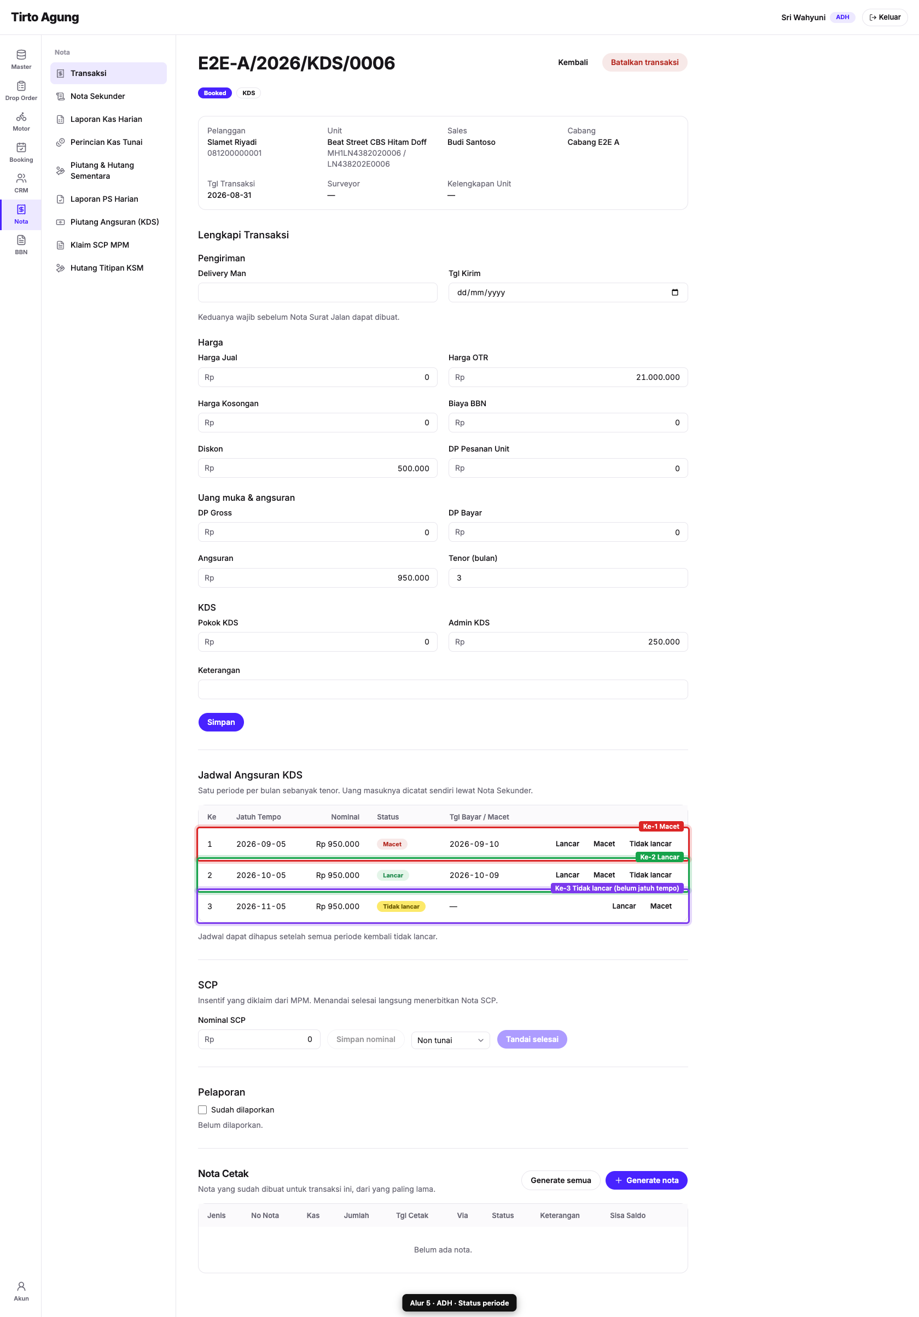Go to the Motor section icon
Screen dimensions: 919x1317
[21, 116]
